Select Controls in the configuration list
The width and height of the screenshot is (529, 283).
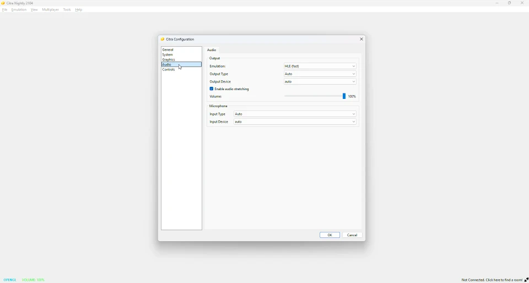pyautogui.click(x=181, y=69)
